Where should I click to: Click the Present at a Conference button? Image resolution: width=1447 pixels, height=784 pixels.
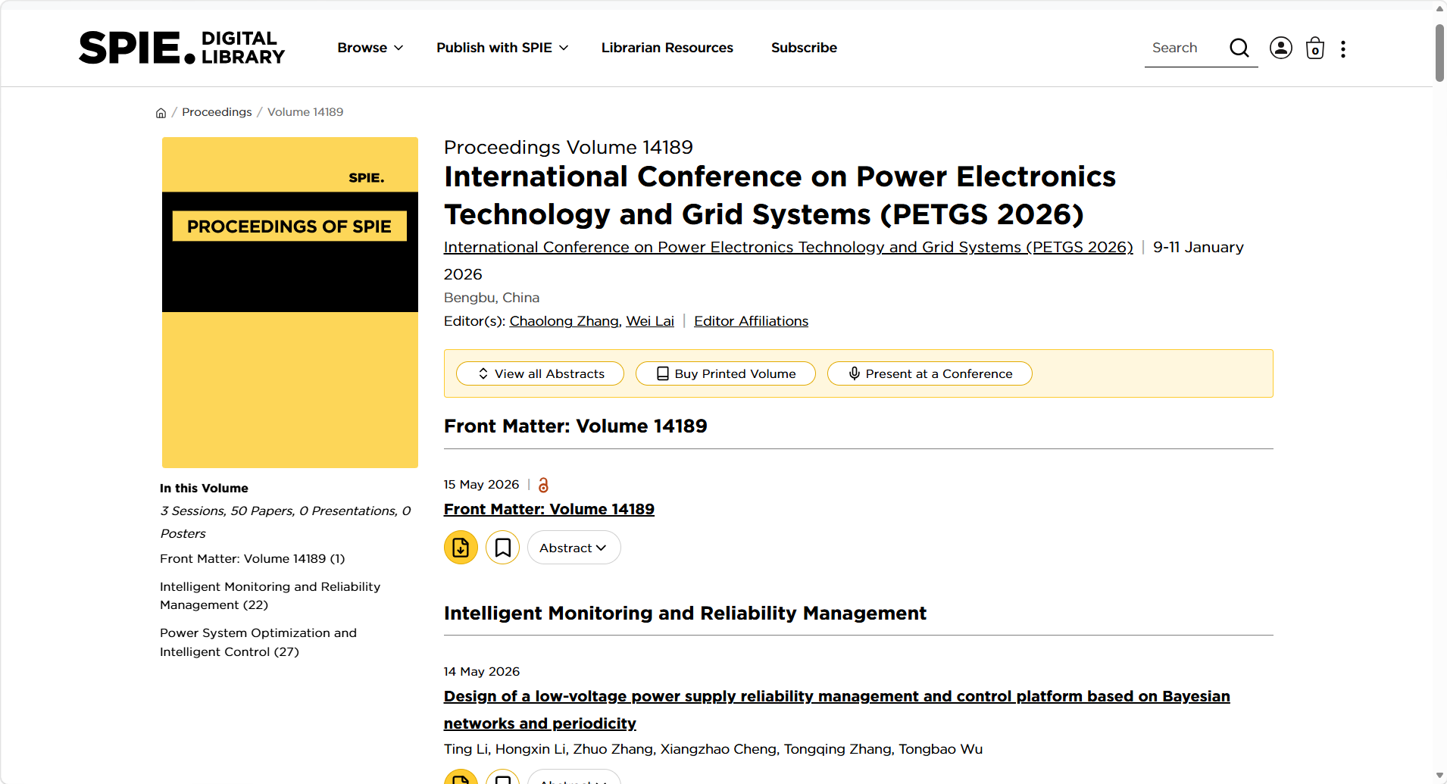[x=930, y=373]
